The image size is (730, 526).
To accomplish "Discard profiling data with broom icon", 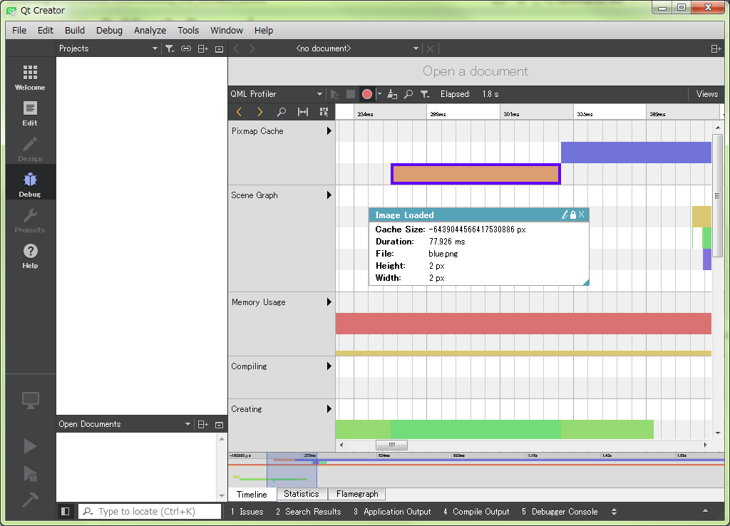I will [393, 94].
